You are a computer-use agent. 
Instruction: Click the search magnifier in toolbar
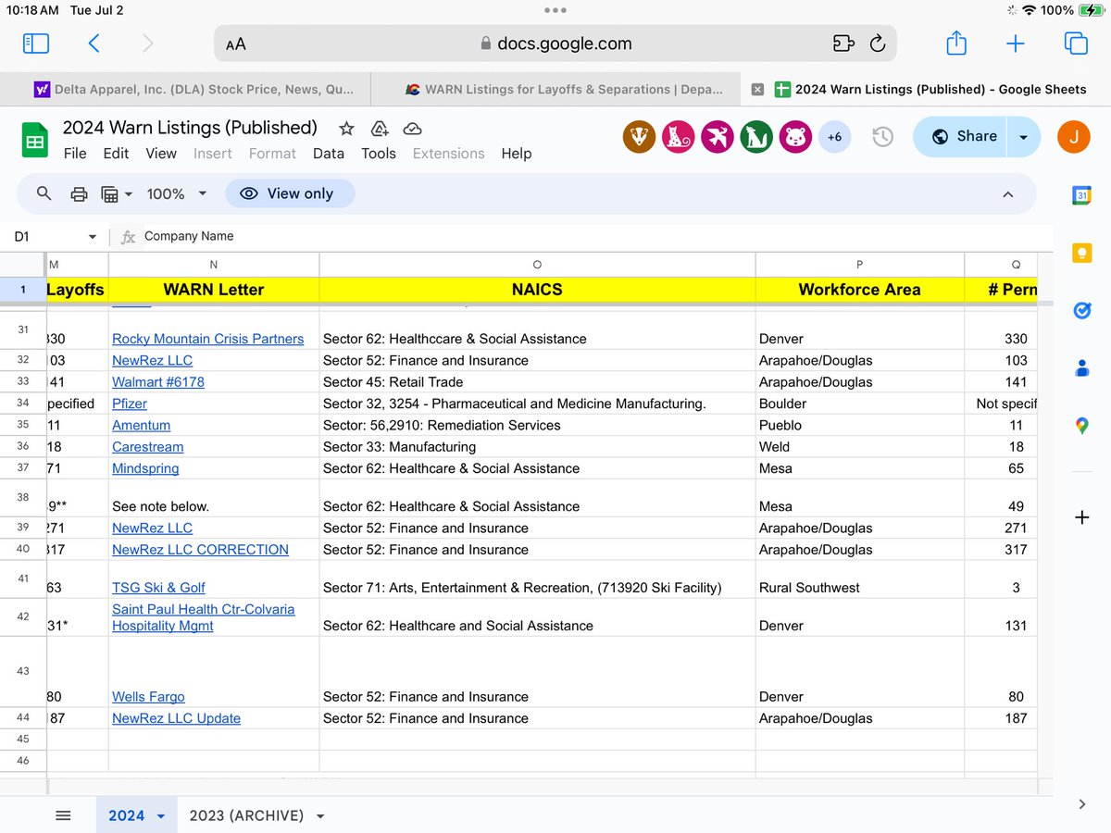(44, 193)
